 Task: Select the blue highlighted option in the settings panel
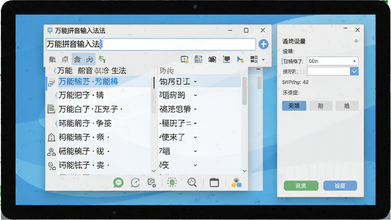click(x=294, y=106)
